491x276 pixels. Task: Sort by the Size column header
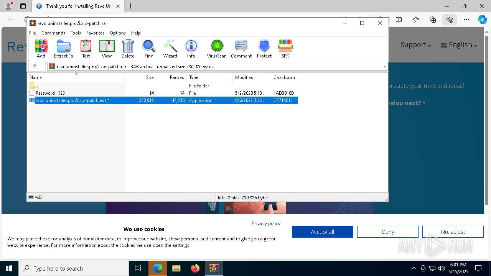click(x=141, y=77)
